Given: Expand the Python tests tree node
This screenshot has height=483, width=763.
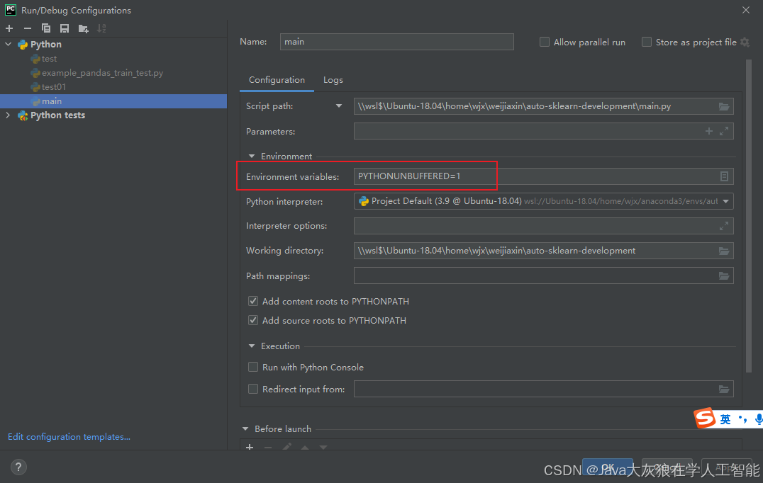Looking at the screenshot, I should 9,115.
